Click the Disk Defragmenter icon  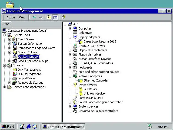click(15, 74)
